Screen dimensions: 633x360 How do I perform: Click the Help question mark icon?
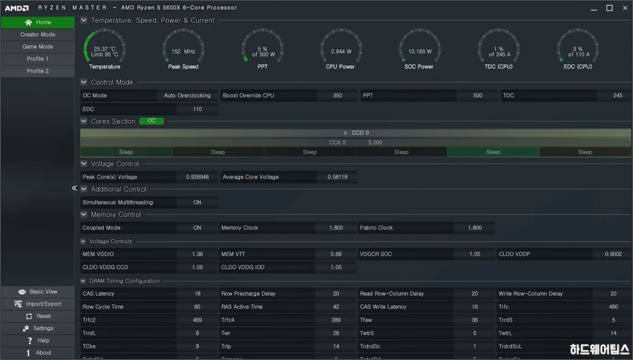pyautogui.click(x=30, y=341)
